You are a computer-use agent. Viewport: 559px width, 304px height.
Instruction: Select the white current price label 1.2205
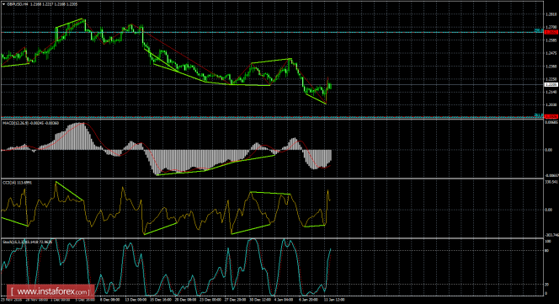551,84
